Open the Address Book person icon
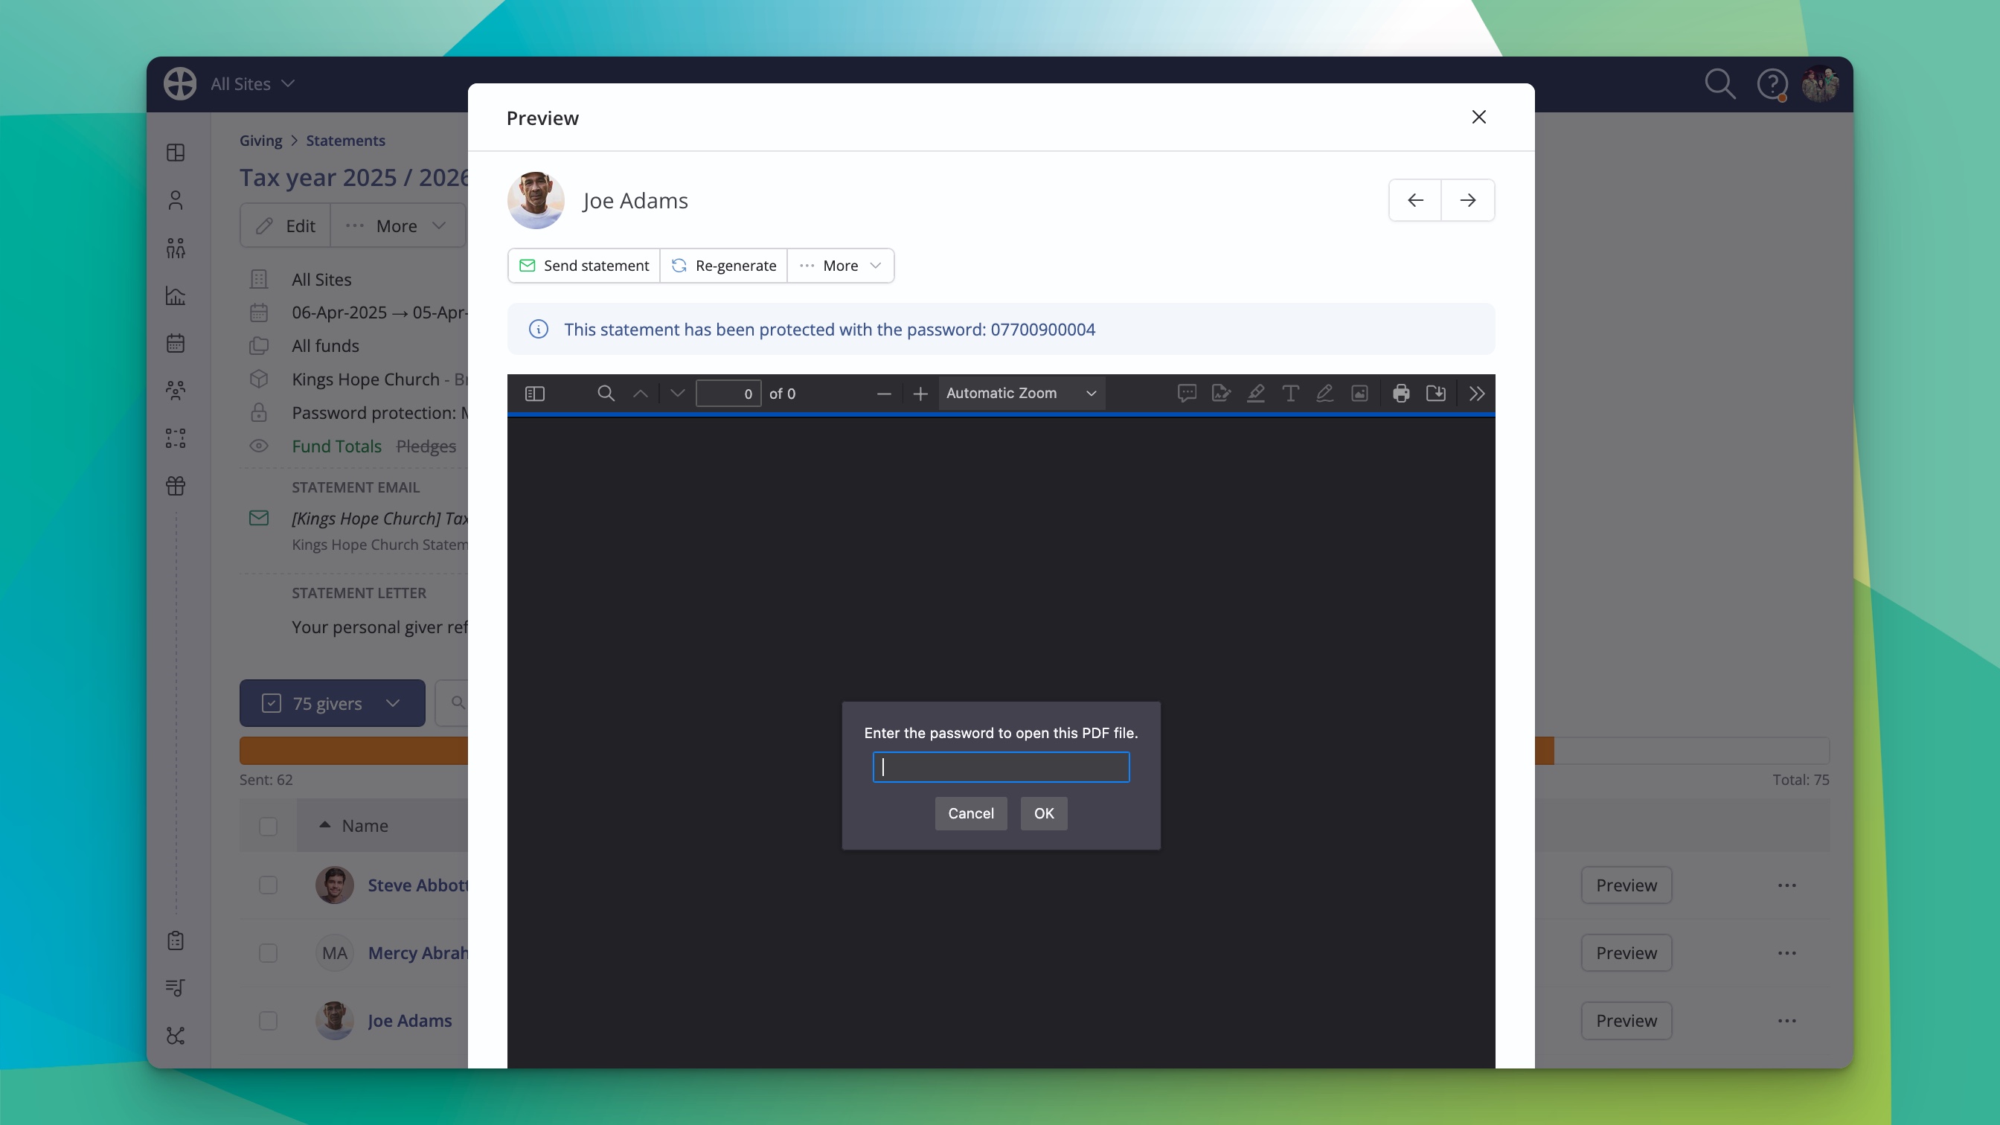 tap(176, 200)
